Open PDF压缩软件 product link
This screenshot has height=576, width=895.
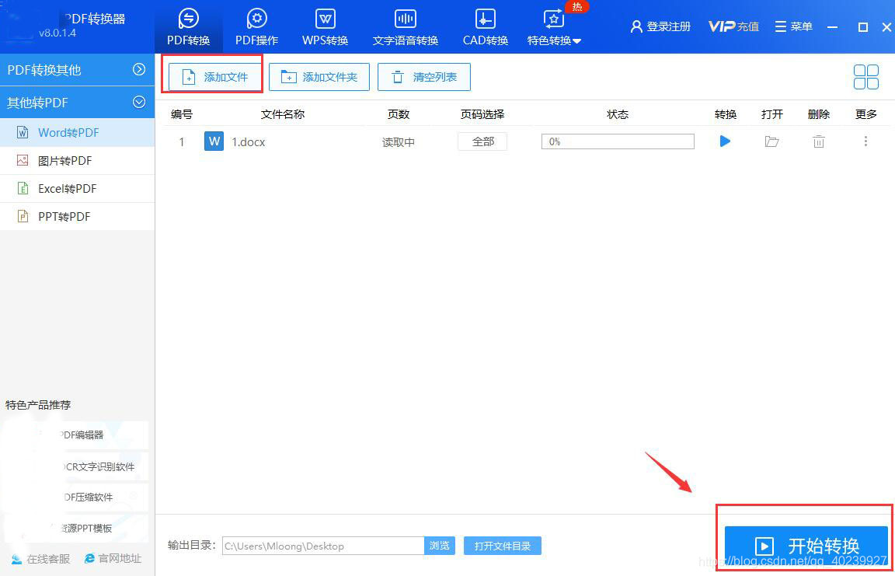pyautogui.click(x=75, y=497)
